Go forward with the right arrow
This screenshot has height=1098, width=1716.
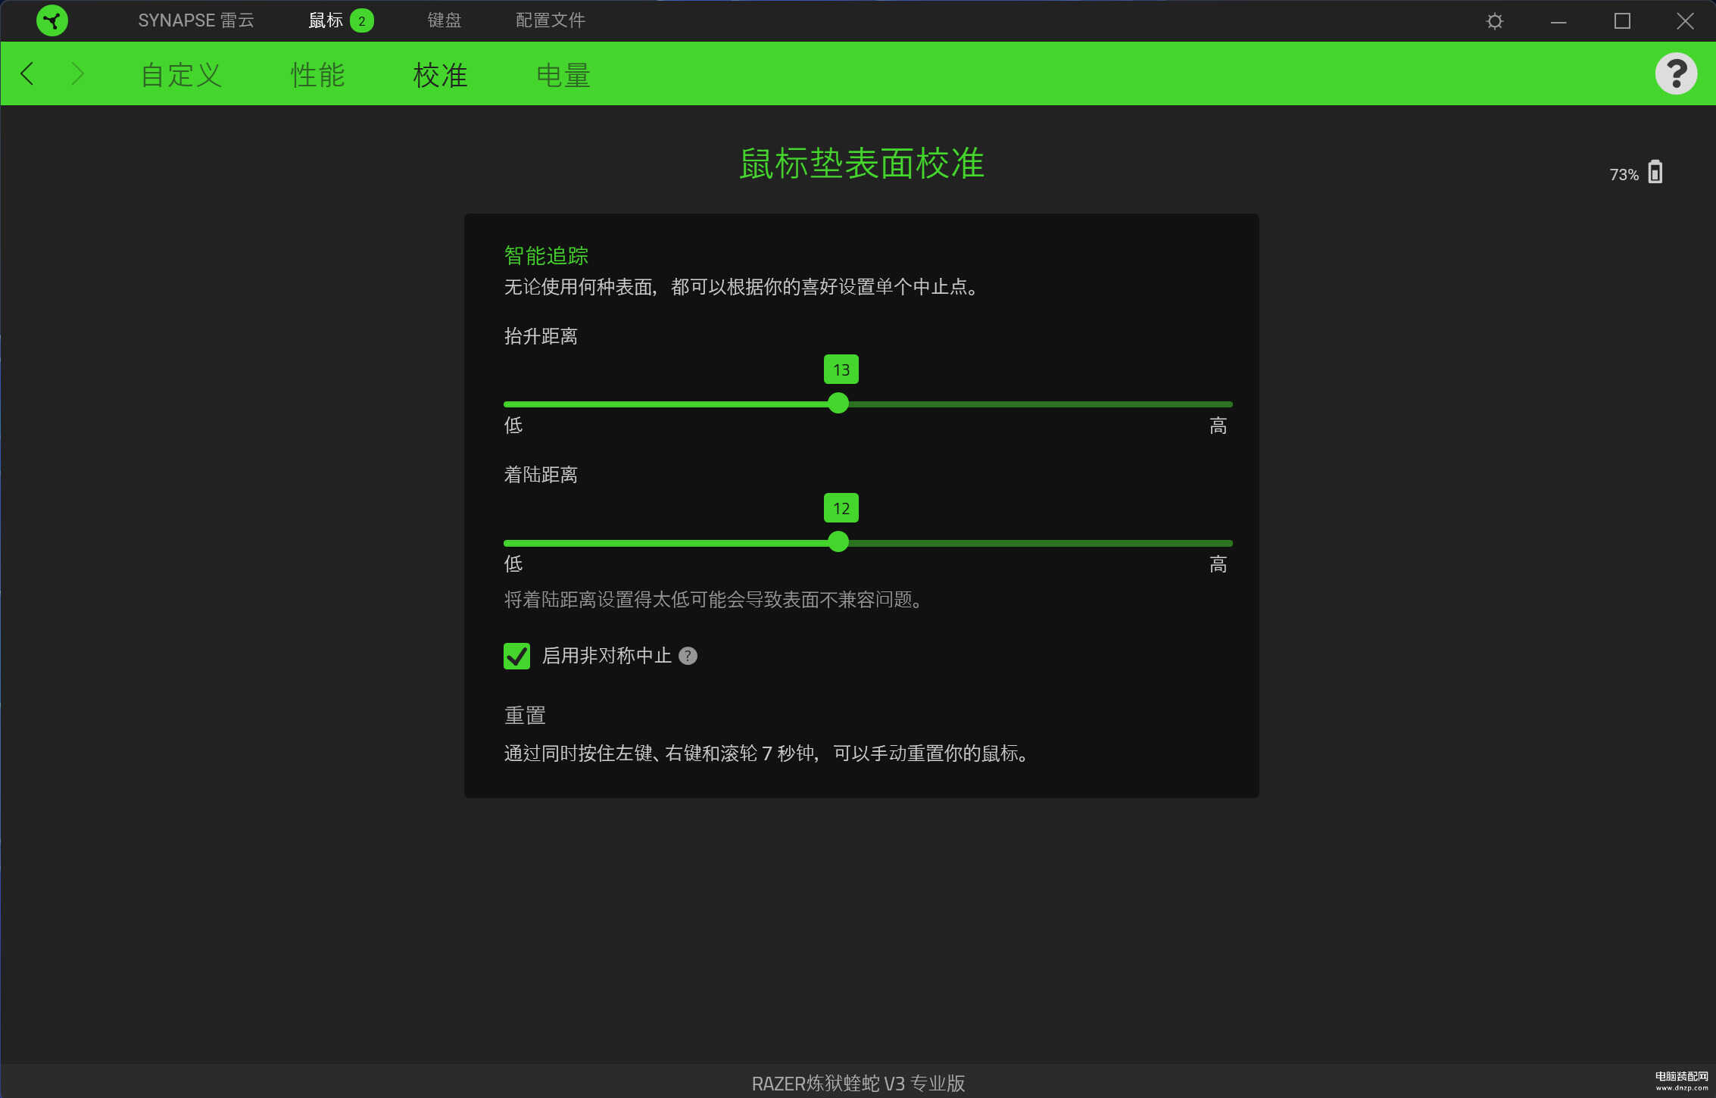pos(76,73)
